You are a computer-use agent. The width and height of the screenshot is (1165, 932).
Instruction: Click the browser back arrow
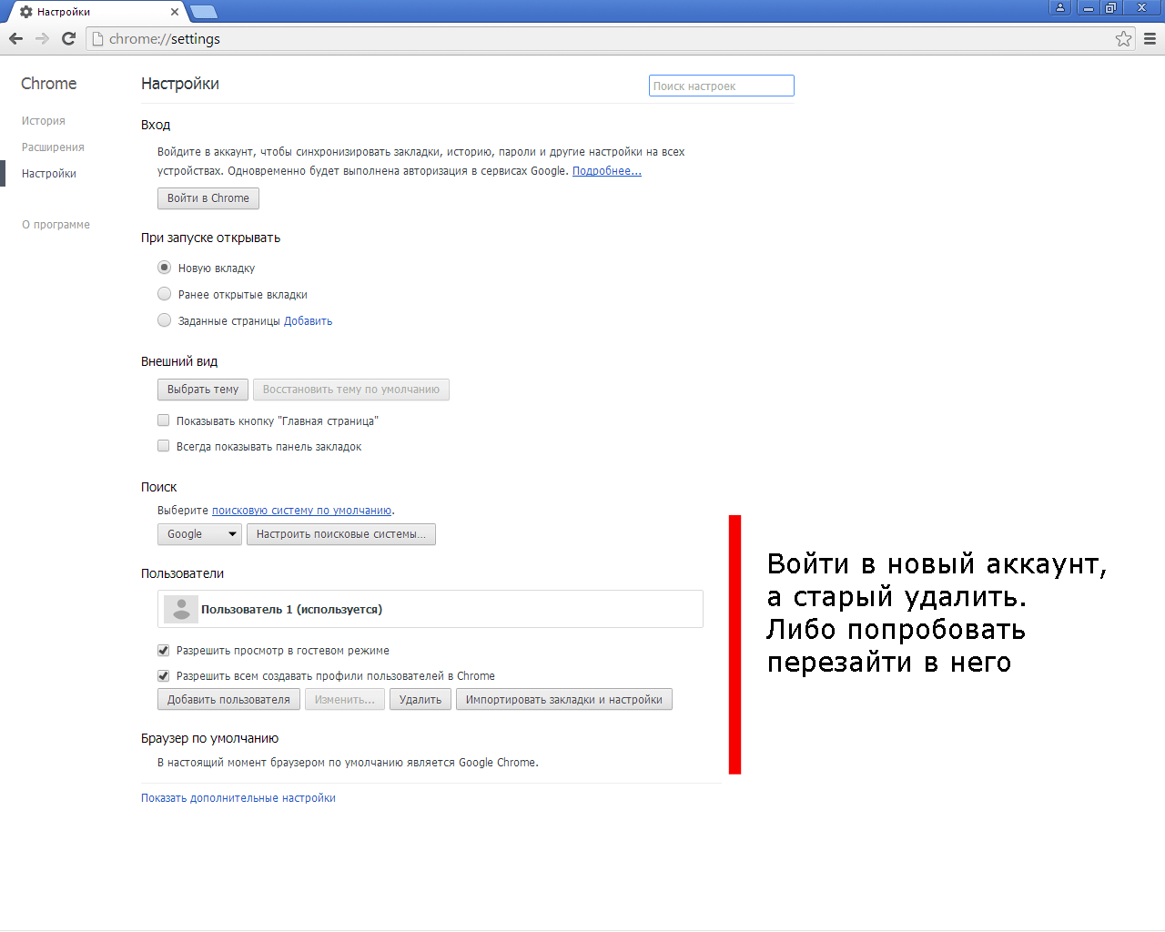pos(15,38)
